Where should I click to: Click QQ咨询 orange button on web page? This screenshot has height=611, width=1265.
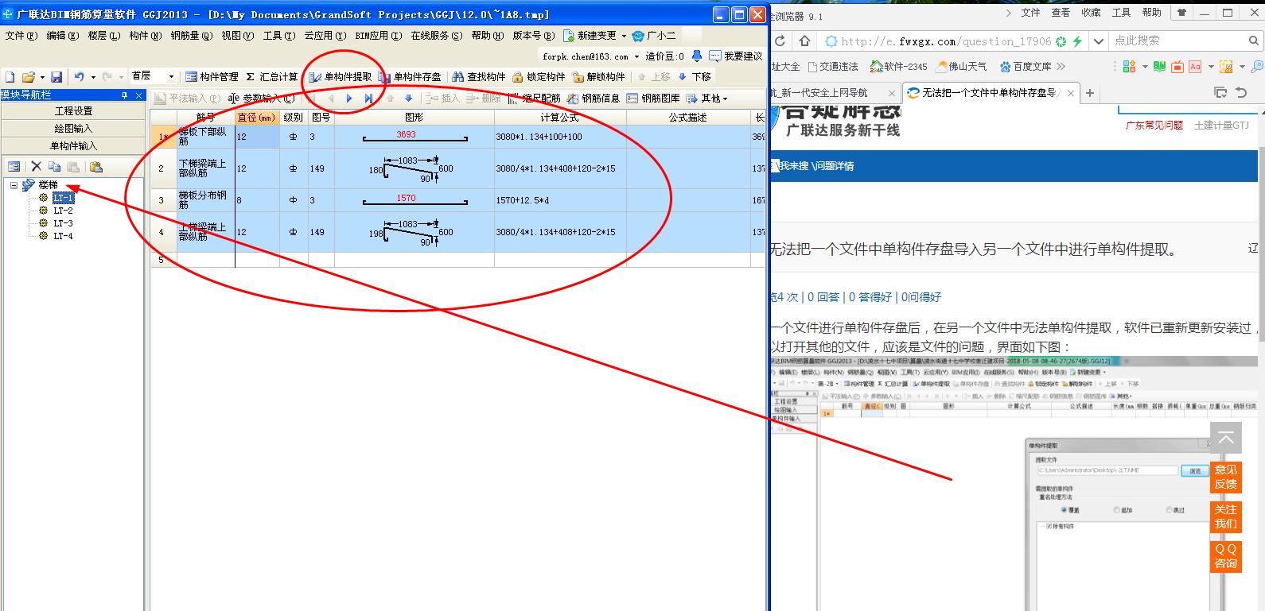[x=1225, y=556]
